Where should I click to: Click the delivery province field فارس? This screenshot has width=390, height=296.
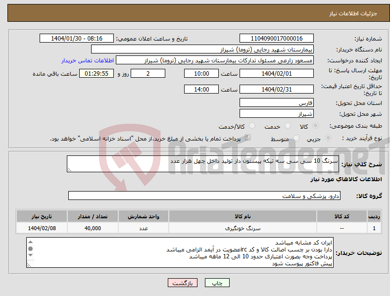pyautogui.click(x=276, y=103)
